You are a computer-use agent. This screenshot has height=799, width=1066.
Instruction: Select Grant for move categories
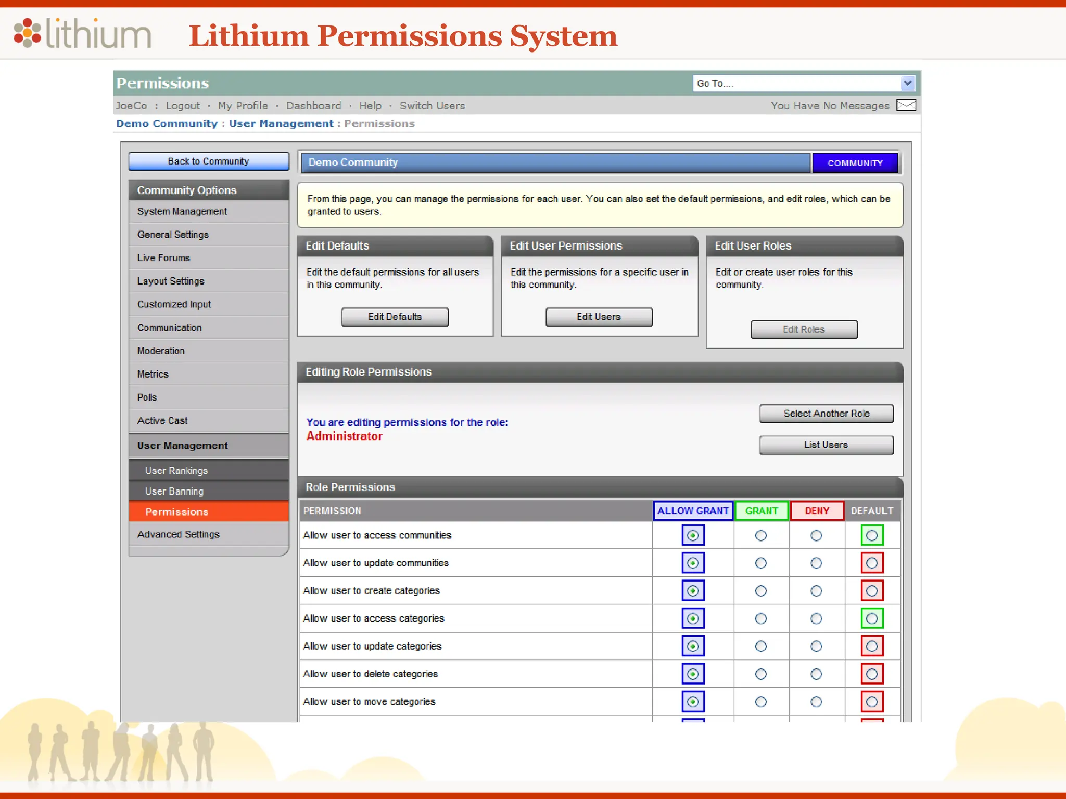(761, 702)
